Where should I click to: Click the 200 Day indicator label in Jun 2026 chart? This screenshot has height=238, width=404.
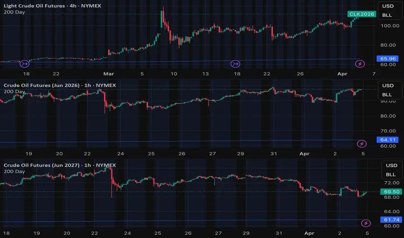point(14,92)
